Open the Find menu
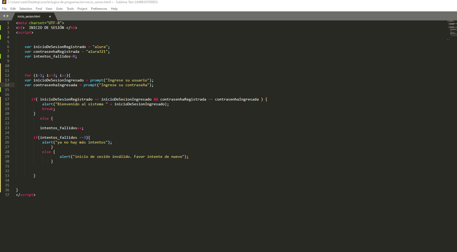 [x=39, y=9]
